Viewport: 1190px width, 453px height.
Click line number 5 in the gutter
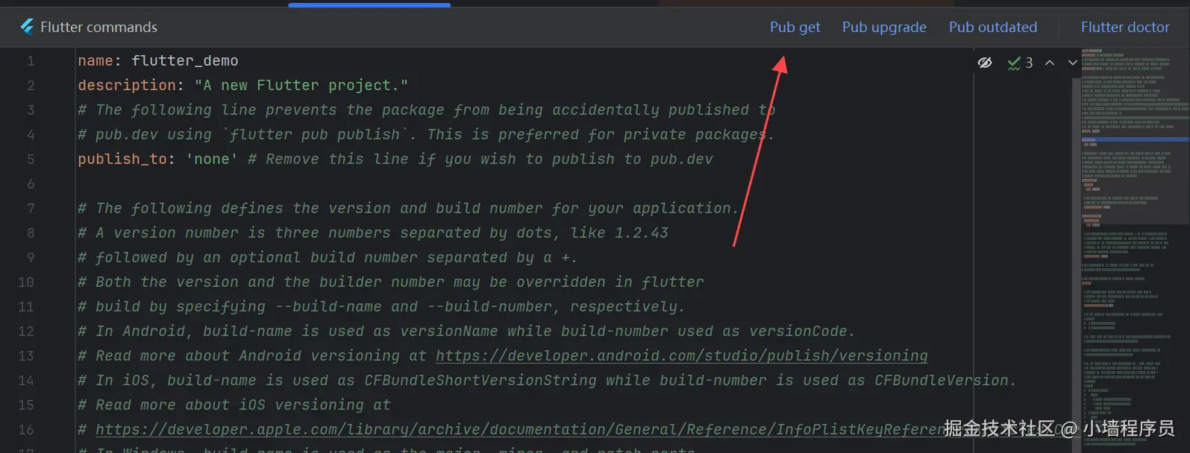coord(31,159)
